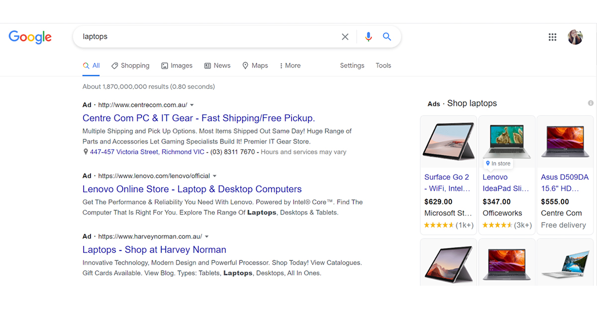Click the Officeworks seller name

(502, 213)
